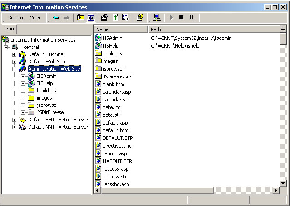Click horizontal scrollbar right arrow
Screen dimensions: 290x206
pyautogui.click(x=276, y=190)
